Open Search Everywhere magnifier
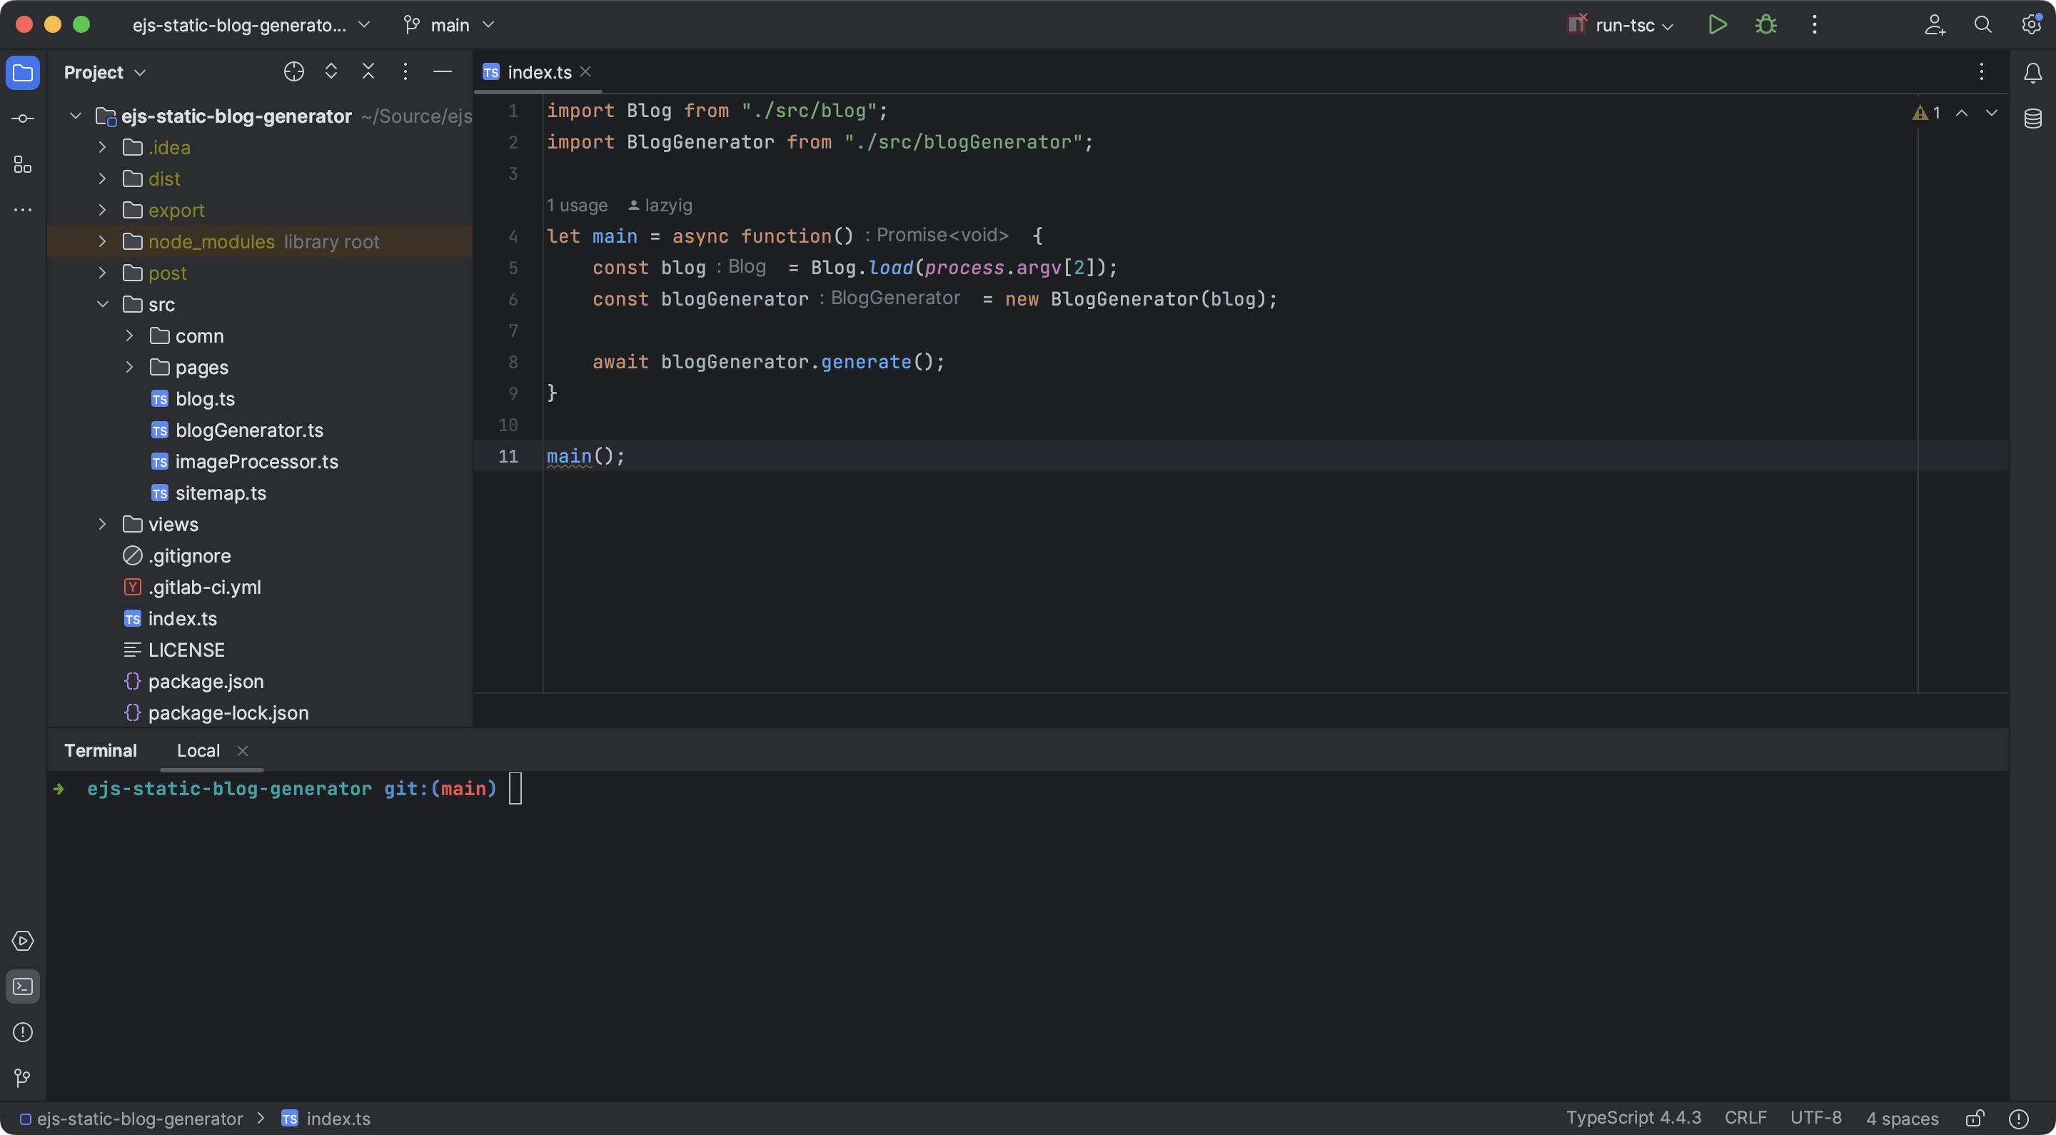 tap(1982, 25)
